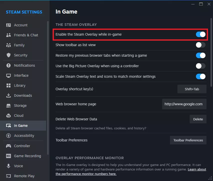
Task: Click the Voice microphone icon
Action: 9,166
